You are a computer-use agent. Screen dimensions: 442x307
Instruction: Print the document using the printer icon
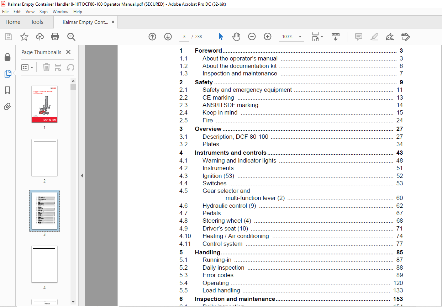click(55, 37)
